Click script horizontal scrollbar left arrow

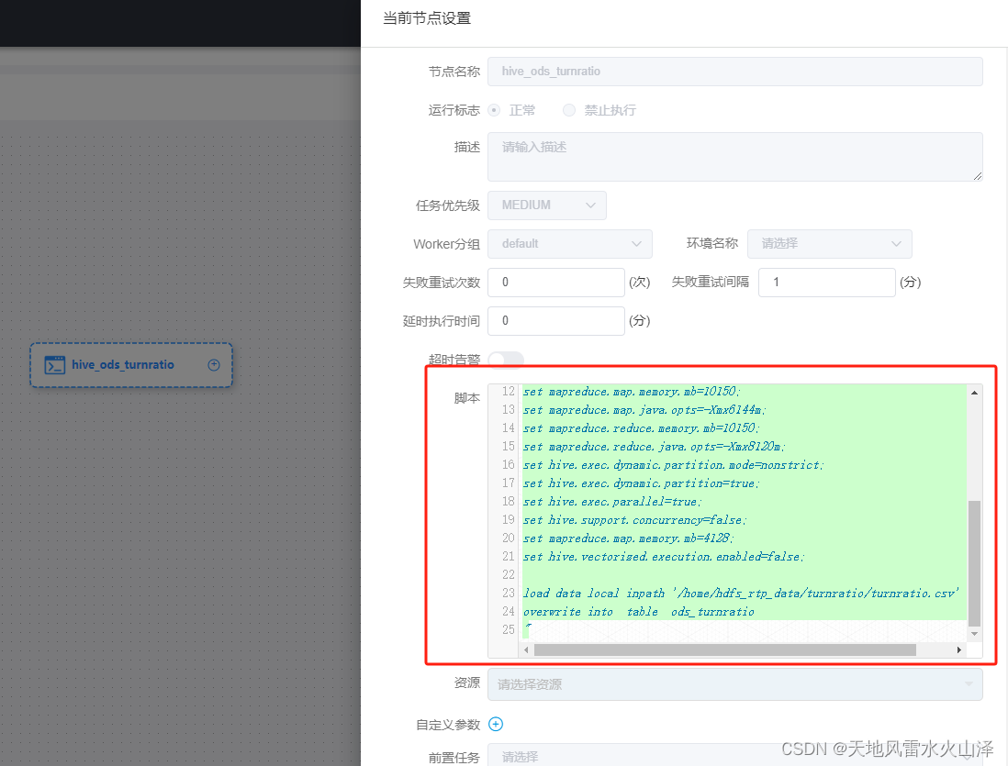[527, 650]
